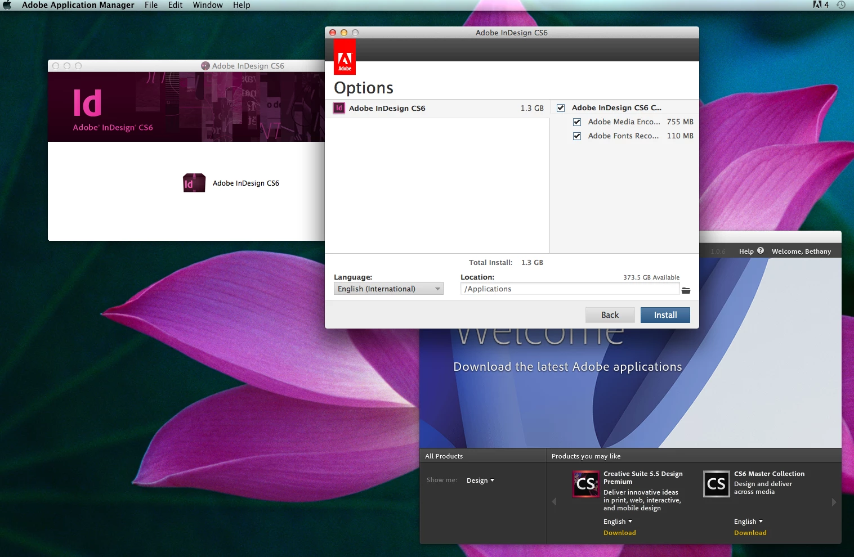The image size is (854, 557).
Task: Click the Adobe menu bar status icon
Action: [x=817, y=5]
